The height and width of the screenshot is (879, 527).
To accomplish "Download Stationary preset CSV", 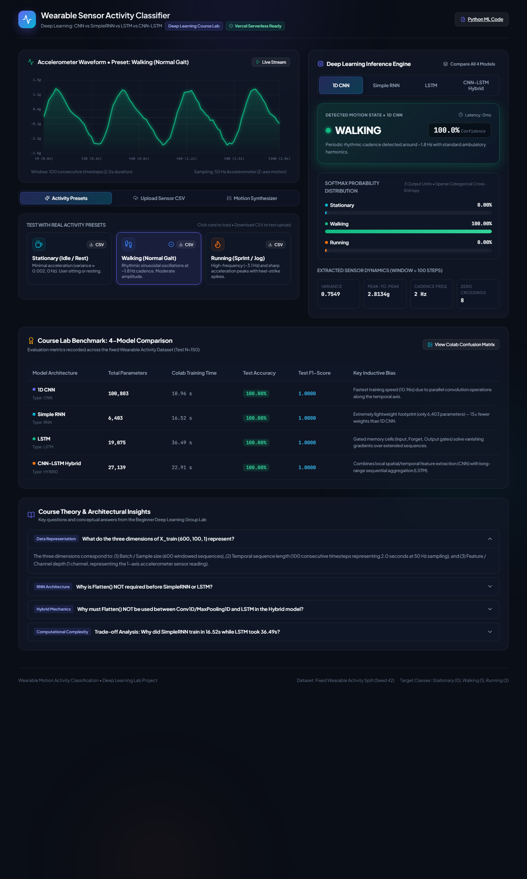I will (97, 244).
